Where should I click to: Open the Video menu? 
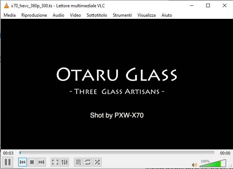(75, 15)
